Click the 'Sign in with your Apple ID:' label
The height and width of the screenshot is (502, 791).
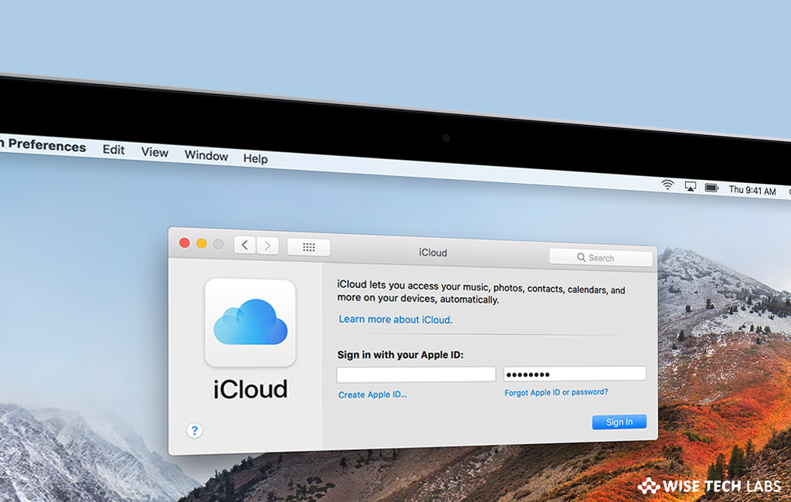[400, 354]
